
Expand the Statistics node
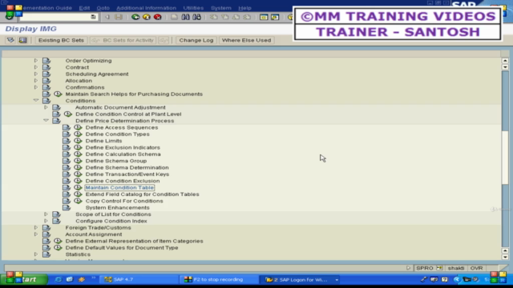pos(36,254)
